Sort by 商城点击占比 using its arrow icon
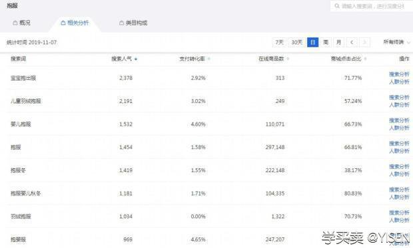 point(365,59)
